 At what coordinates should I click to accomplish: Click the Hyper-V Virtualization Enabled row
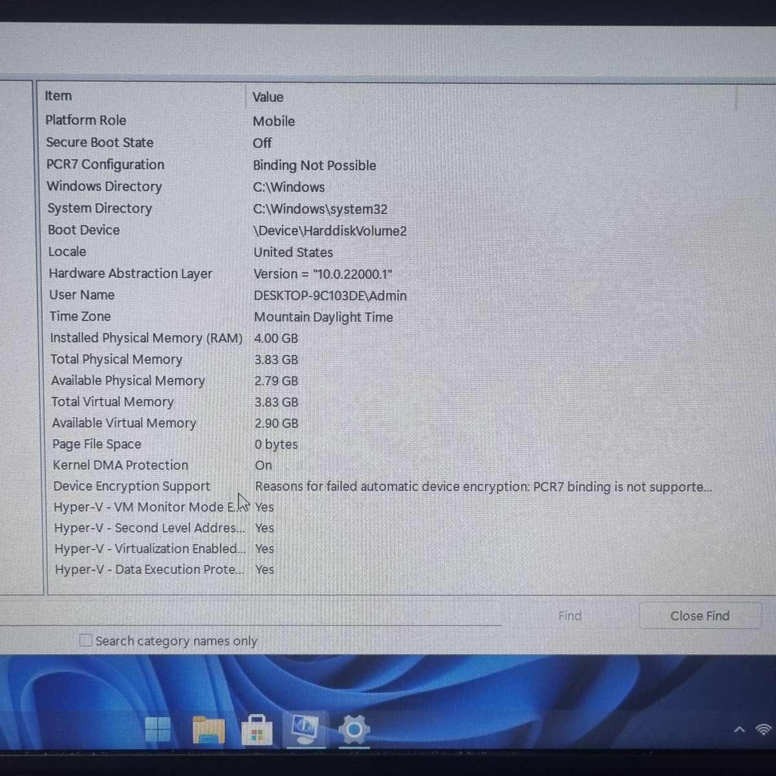click(x=149, y=548)
